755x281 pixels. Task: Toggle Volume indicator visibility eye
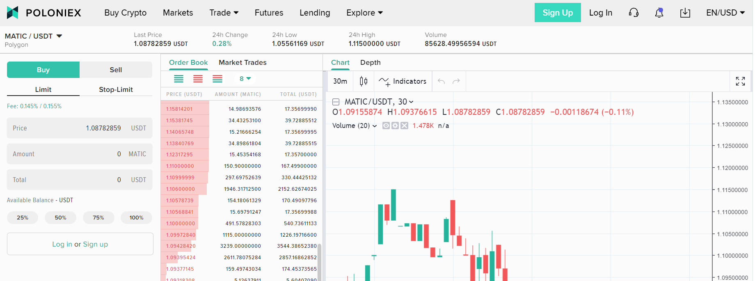[x=386, y=126]
